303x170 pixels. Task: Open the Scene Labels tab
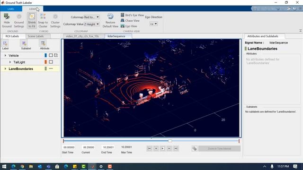(x=36, y=36)
